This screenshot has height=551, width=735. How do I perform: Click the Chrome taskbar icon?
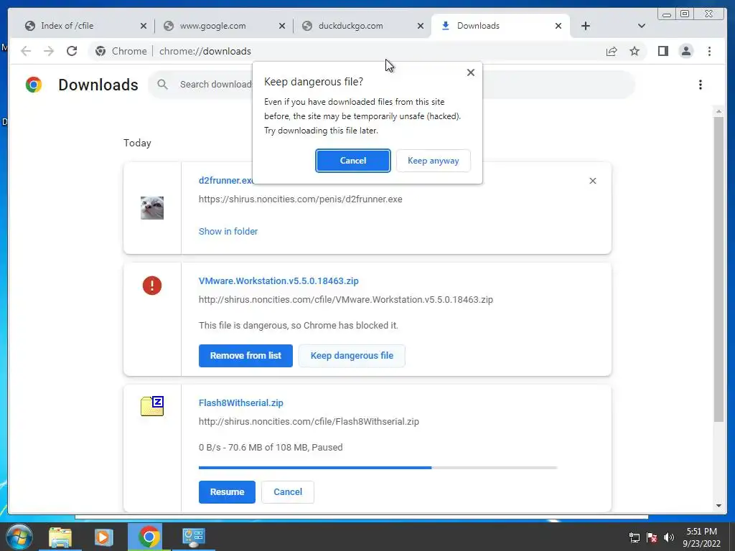(x=148, y=537)
